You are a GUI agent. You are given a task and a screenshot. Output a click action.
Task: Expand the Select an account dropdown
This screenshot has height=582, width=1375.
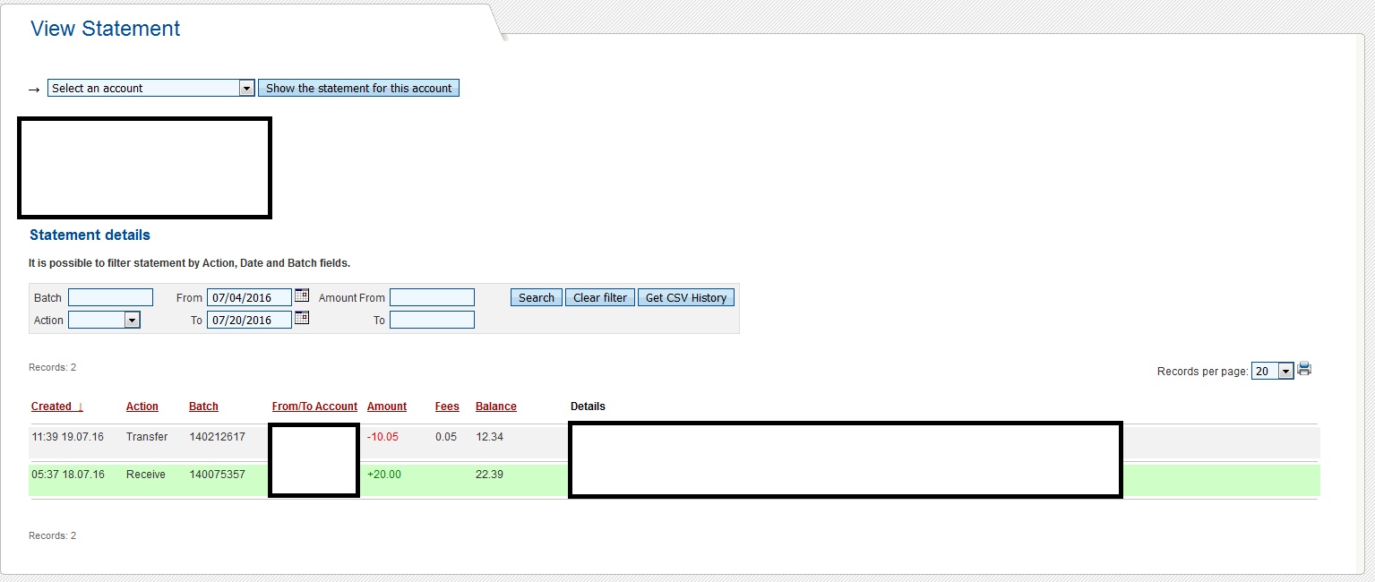click(x=246, y=89)
